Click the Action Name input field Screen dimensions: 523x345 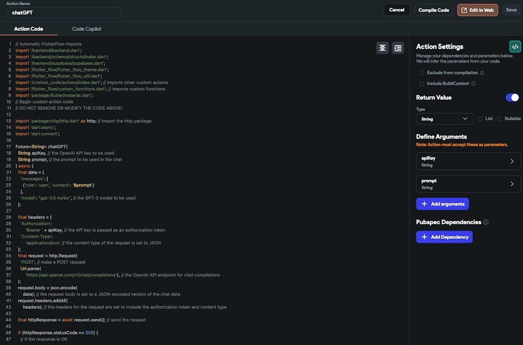tap(63, 13)
